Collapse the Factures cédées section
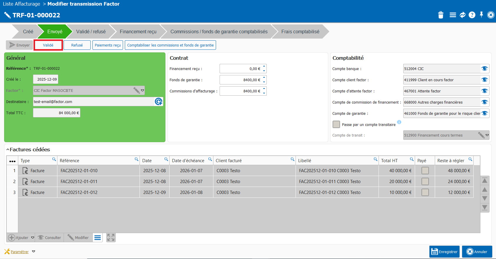The height and width of the screenshot is (259, 496). [8, 150]
